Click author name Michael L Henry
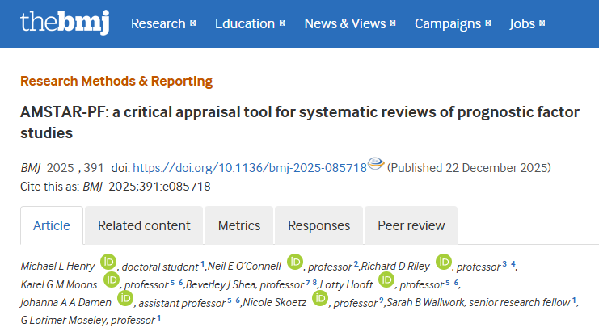 [57, 266]
